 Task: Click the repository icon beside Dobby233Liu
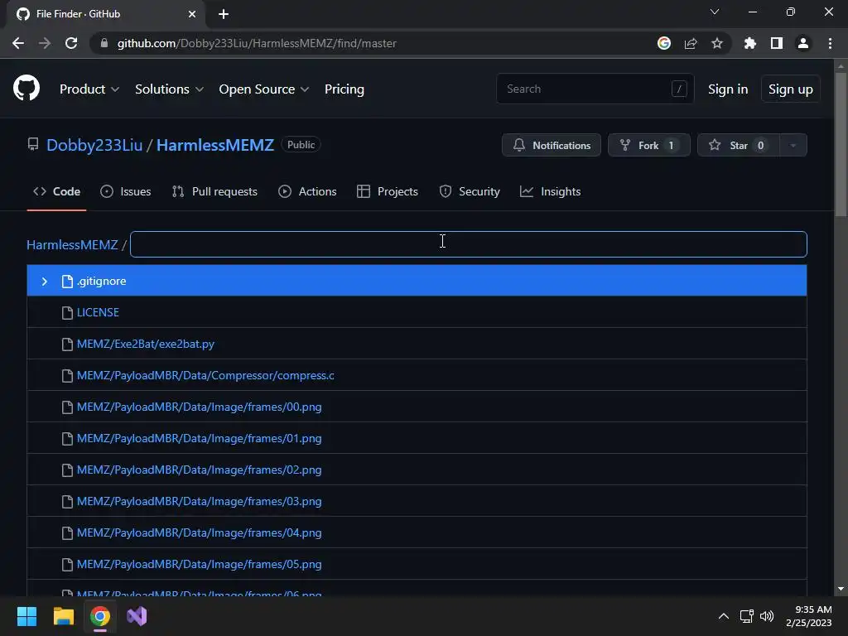click(33, 144)
